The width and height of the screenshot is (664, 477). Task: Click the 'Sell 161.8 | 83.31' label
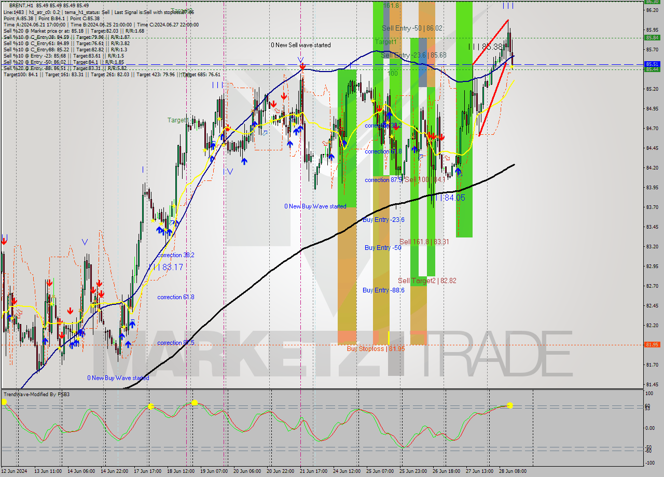(x=424, y=242)
